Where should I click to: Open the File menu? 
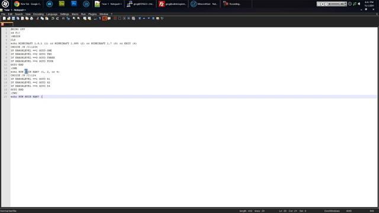tap(3, 14)
